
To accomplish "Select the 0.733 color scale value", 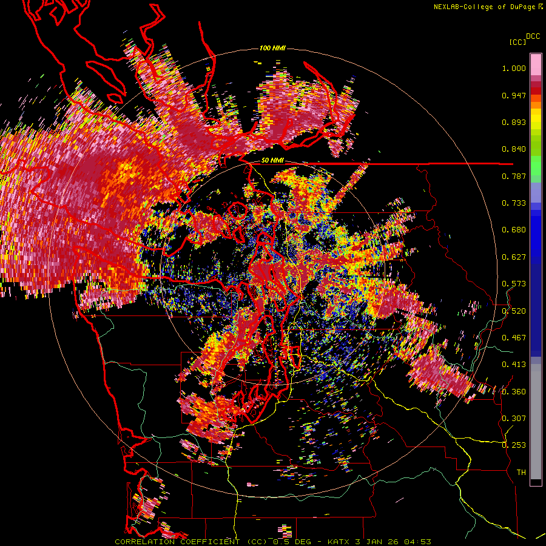I will click(x=514, y=203).
